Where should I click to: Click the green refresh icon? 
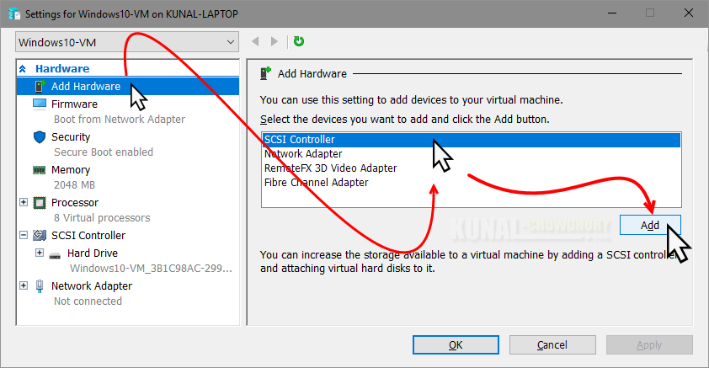click(x=298, y=41)
